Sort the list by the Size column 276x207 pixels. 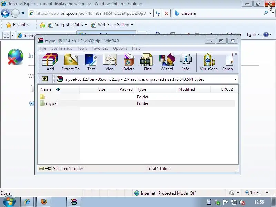click(93, 89)
